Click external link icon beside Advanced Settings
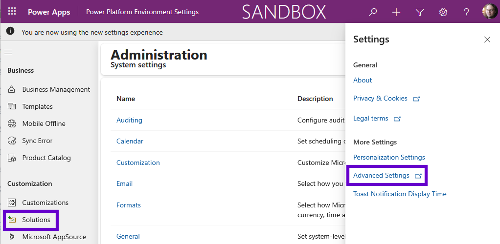Screen dimensions: 500x244 tap(418, 176)
